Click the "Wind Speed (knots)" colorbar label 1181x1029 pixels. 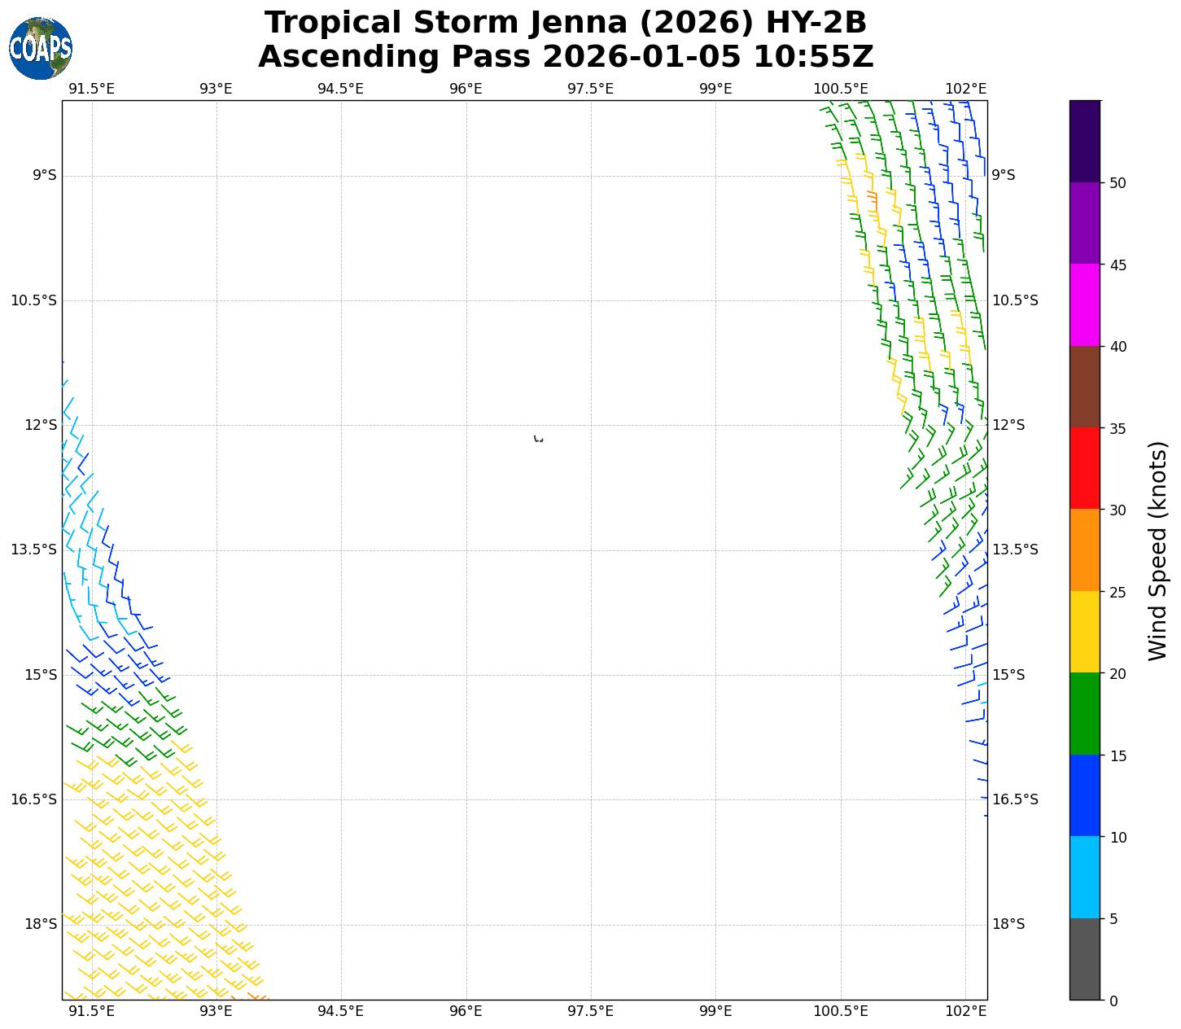[1157, 550]
